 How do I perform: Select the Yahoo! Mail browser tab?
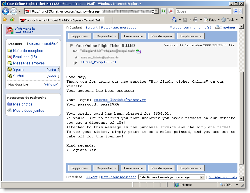[61, 20]
